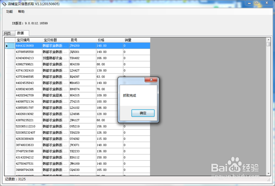Sort by the 价格 column header

point(110,40)
